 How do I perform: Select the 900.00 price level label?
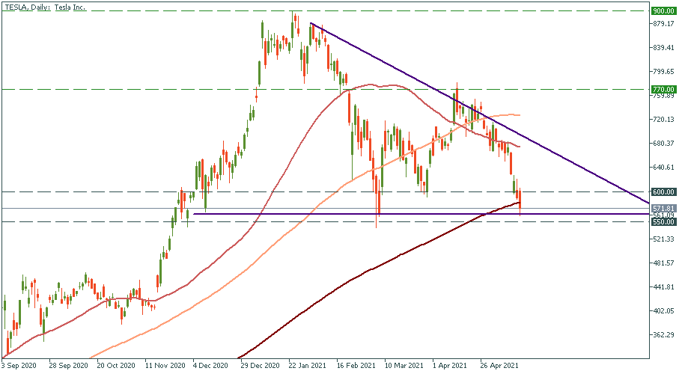pyautogui.click(x=664, y=11)
